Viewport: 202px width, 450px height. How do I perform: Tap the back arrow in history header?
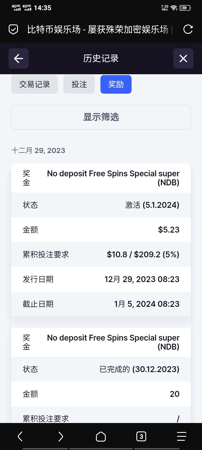pos(19,58)
